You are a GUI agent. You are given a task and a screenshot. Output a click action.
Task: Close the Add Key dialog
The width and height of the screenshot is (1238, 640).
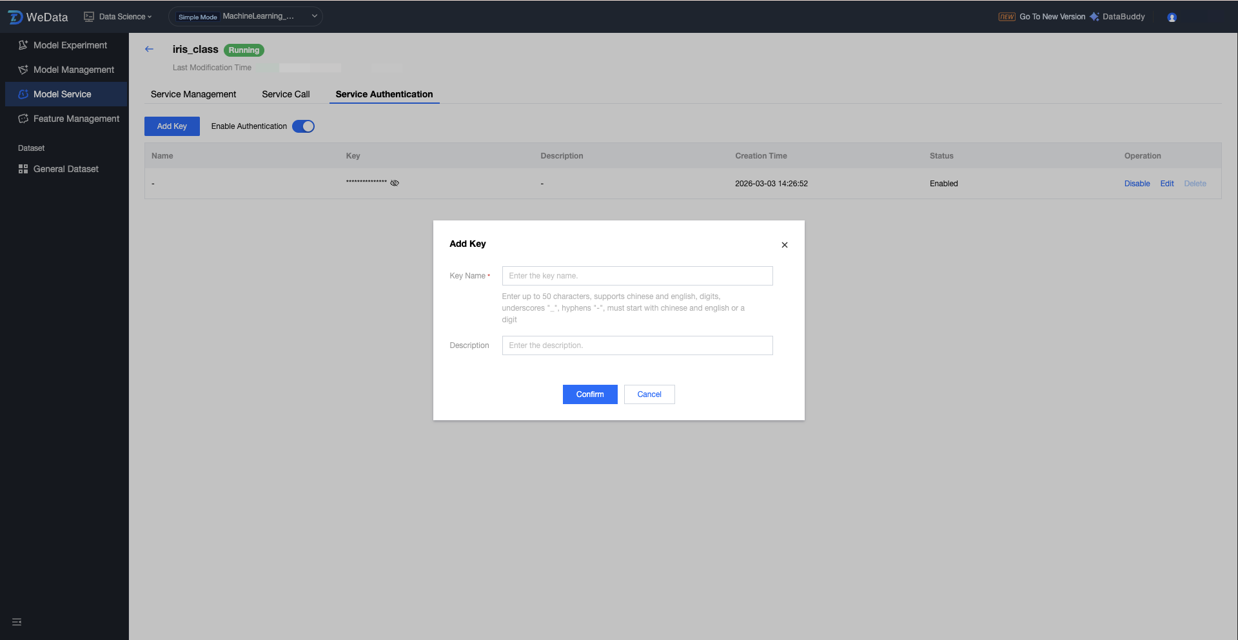coord(785,245)
